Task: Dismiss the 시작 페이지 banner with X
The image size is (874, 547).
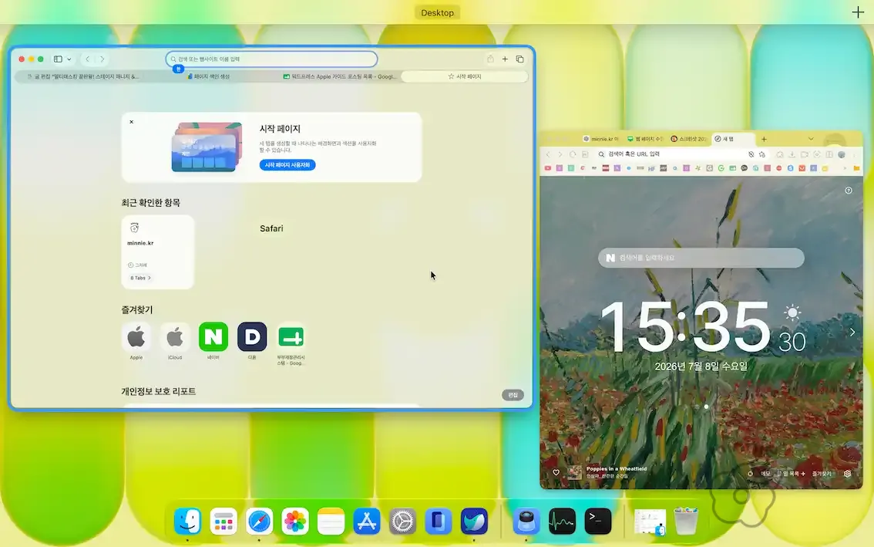Action: pos(132,122)
